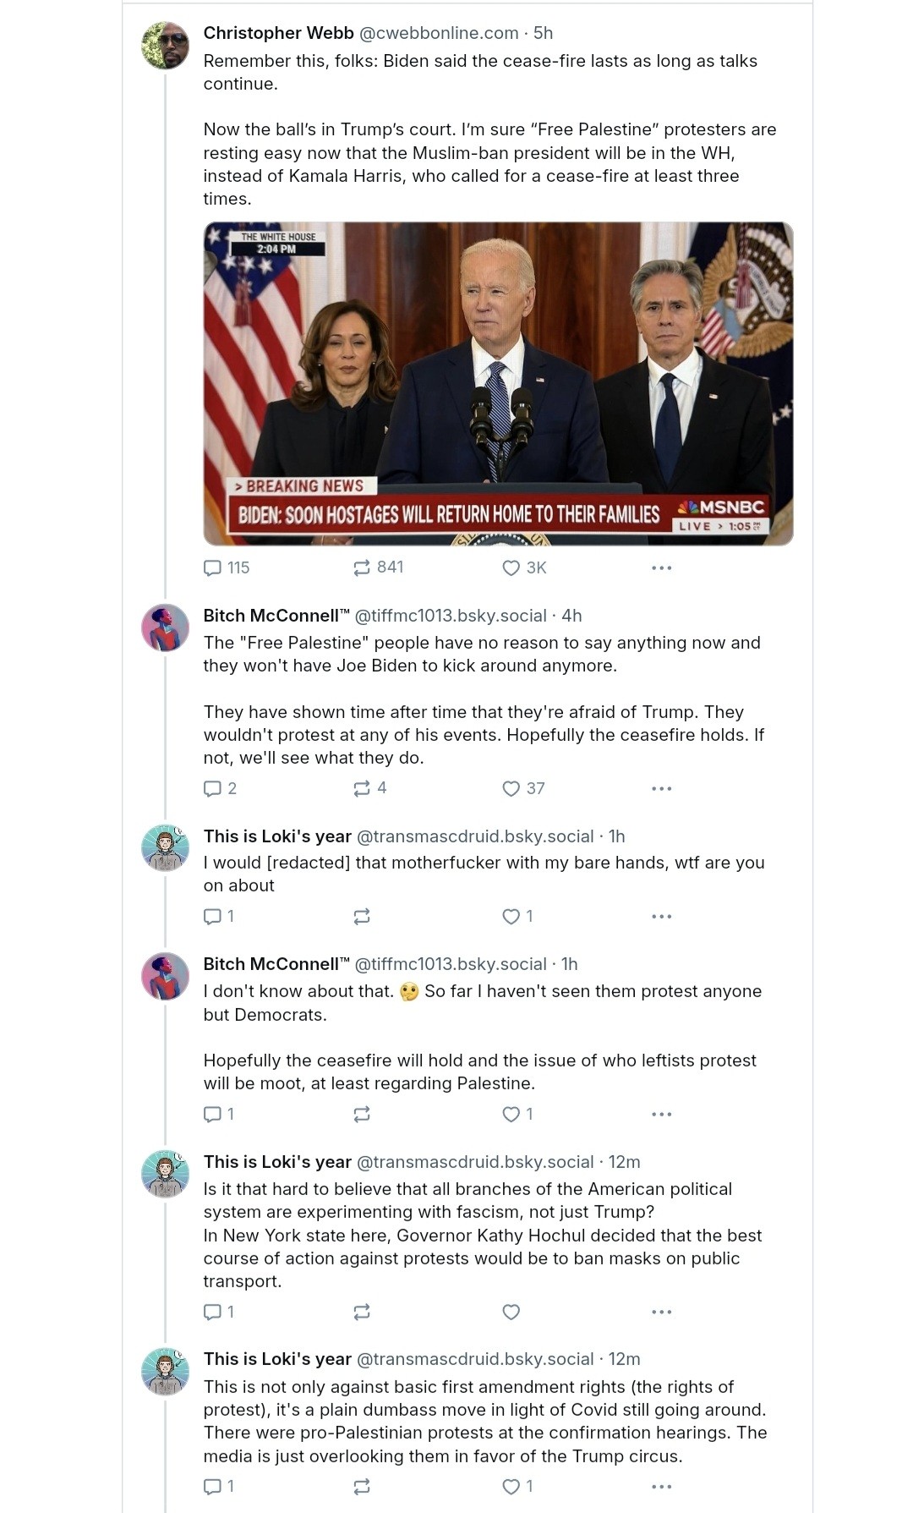The width and height of the screenshot is (913, 1513).
Task: Open the @cwebbonline.com handle link
Action: point(439,33)
